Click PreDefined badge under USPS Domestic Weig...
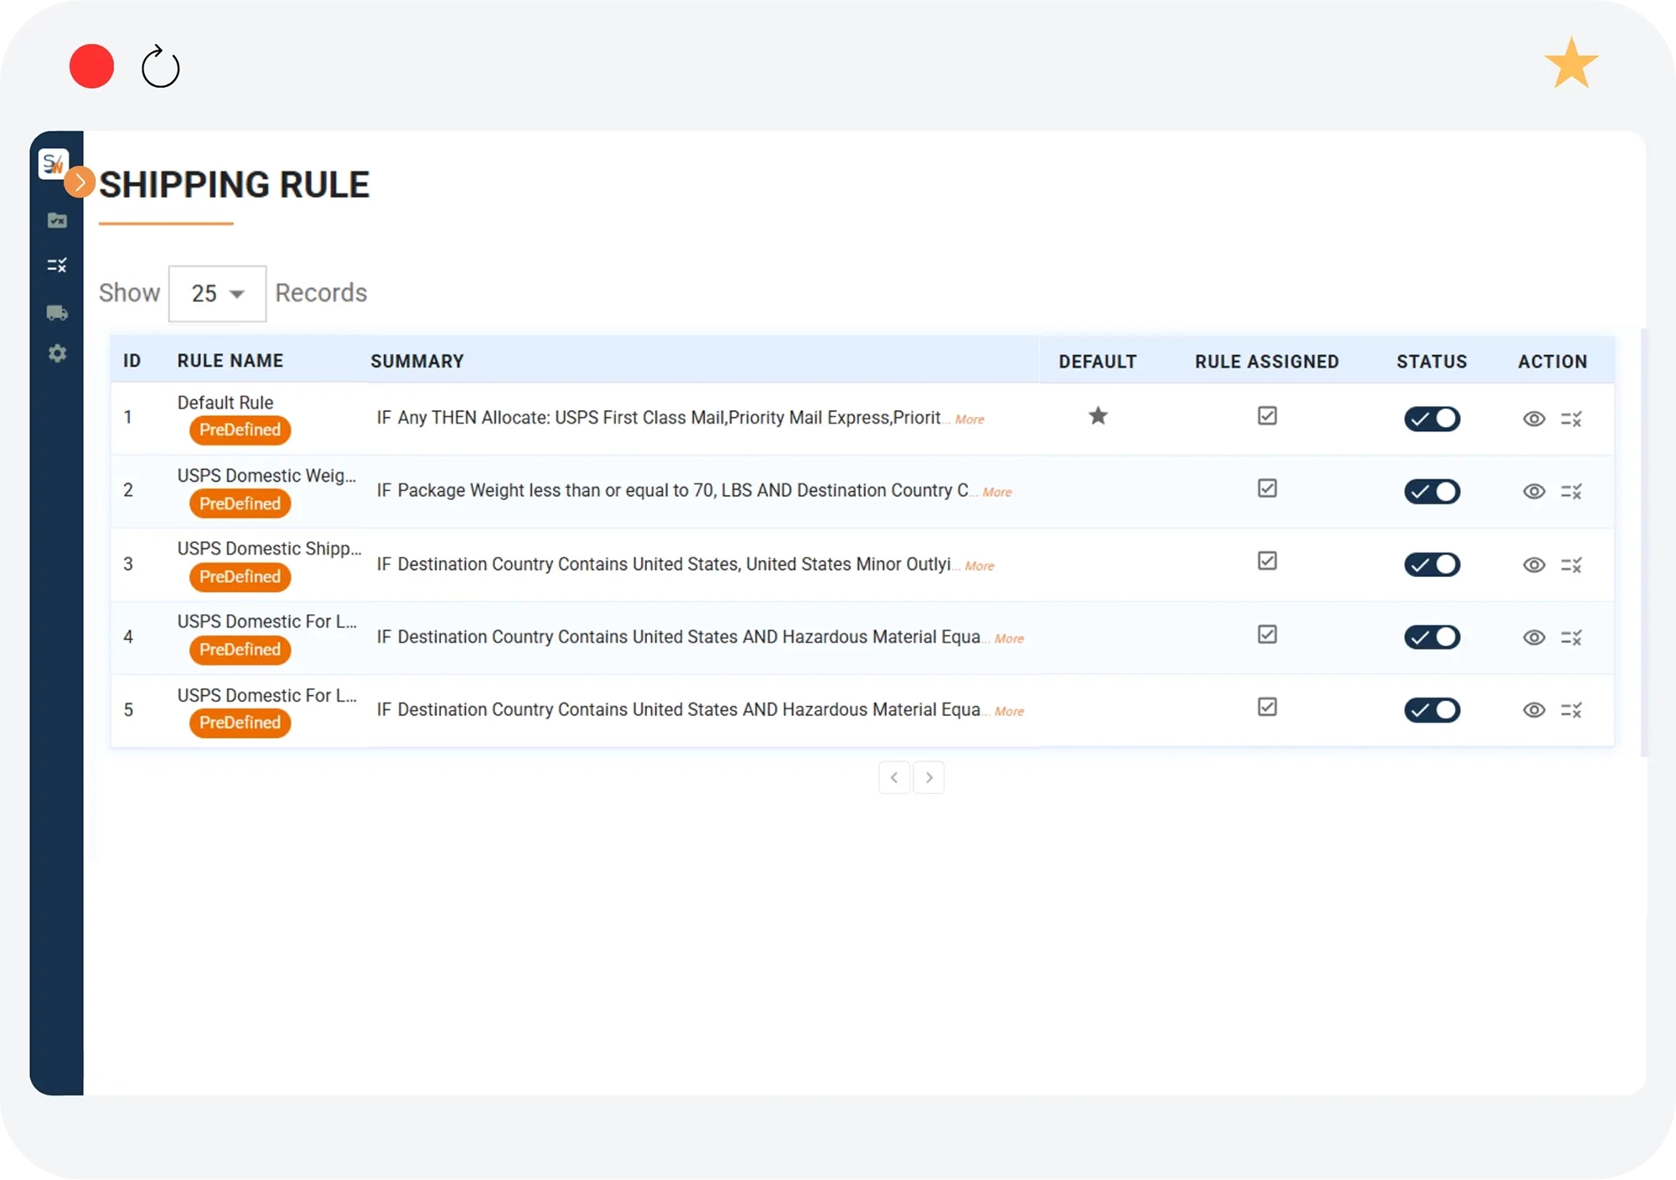Screen dimensions: 1676x1180 pos(240,503)
